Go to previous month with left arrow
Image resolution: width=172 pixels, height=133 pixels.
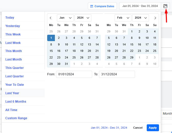pyautogui.click(x=51, y=18)
